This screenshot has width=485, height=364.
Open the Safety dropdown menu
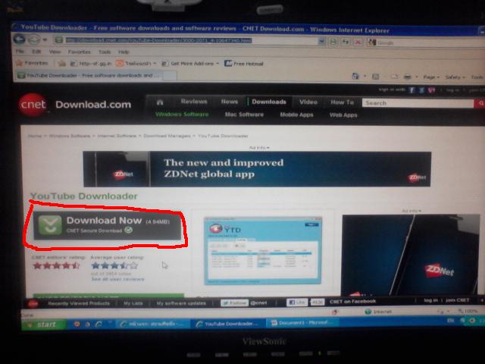pos(455,77)
